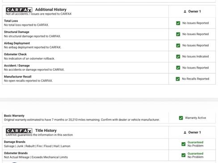
Task: Click 'No Issues Reported' for Structural Damage
Action: (x=196, y=34)
